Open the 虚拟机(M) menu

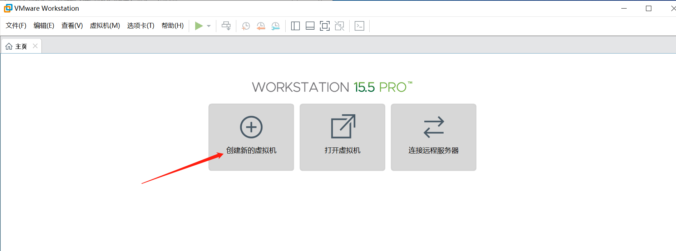coord(105,26)
